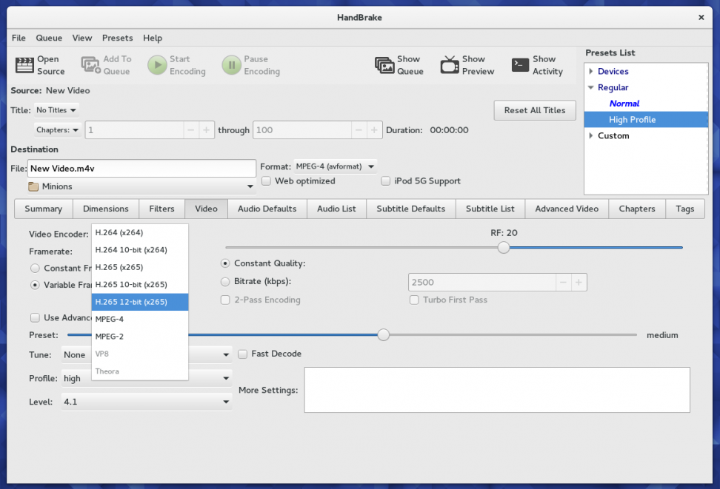Enable 2-Pass Encoding

(224, 299)
